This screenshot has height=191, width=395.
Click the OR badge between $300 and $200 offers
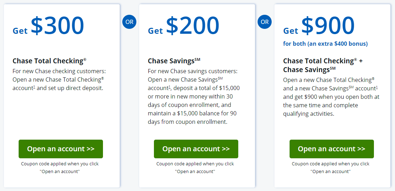click(129, 22)
